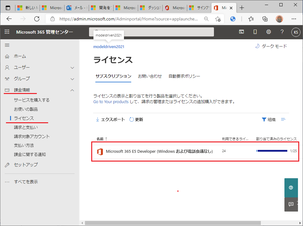
Task: Toggle ダークモード
Action: pos(271,46)
